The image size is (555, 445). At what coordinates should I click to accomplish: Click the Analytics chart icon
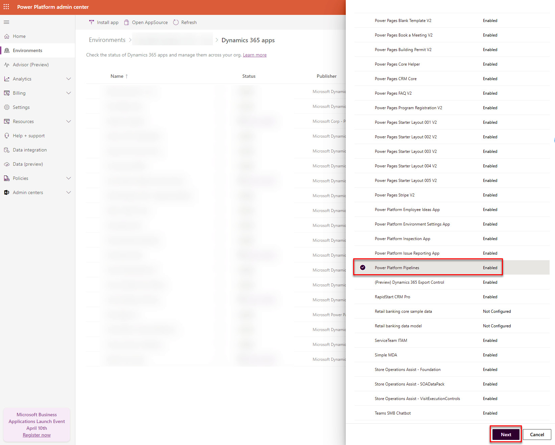(x=7, y=79)
